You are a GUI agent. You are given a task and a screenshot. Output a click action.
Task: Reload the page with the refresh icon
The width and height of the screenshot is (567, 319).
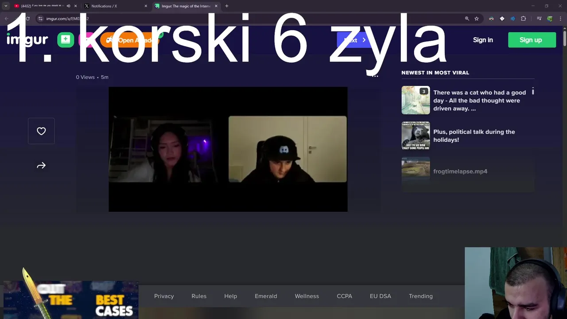[27, 19]
